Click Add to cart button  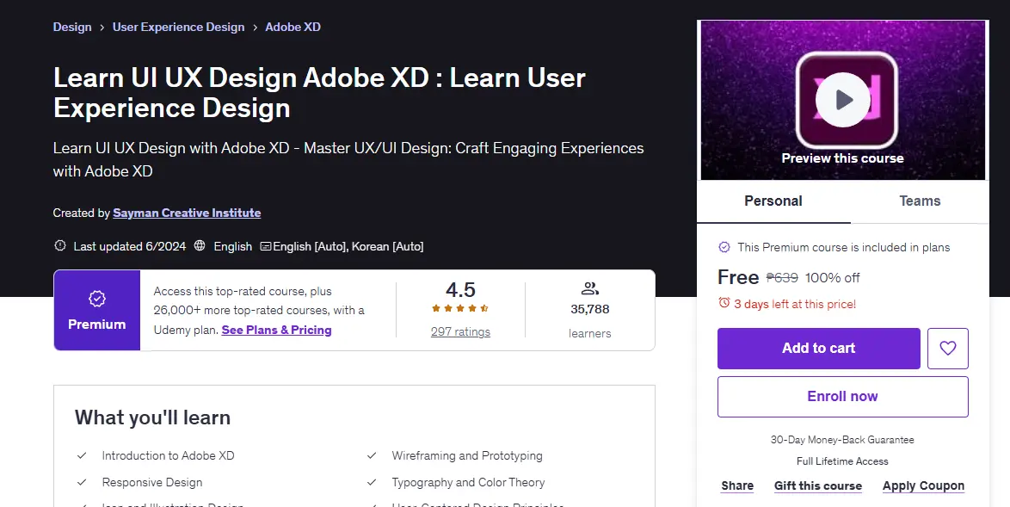[x=819, y=349]
